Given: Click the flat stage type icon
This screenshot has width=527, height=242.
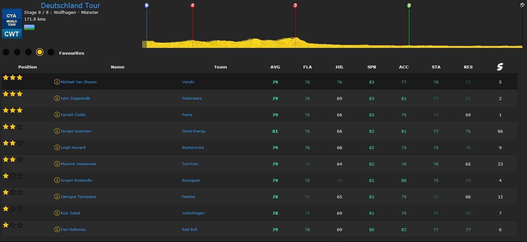Looking at the screenshot, I should click(29, 27).
